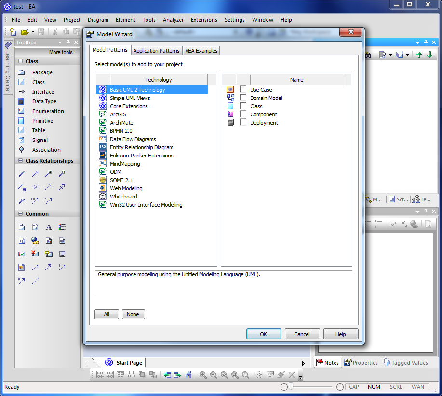Click the Hyperlink globe icon in Common
The width and height of the screenshot is (442, 396).
pyautogui.click(x=35, y=240)
